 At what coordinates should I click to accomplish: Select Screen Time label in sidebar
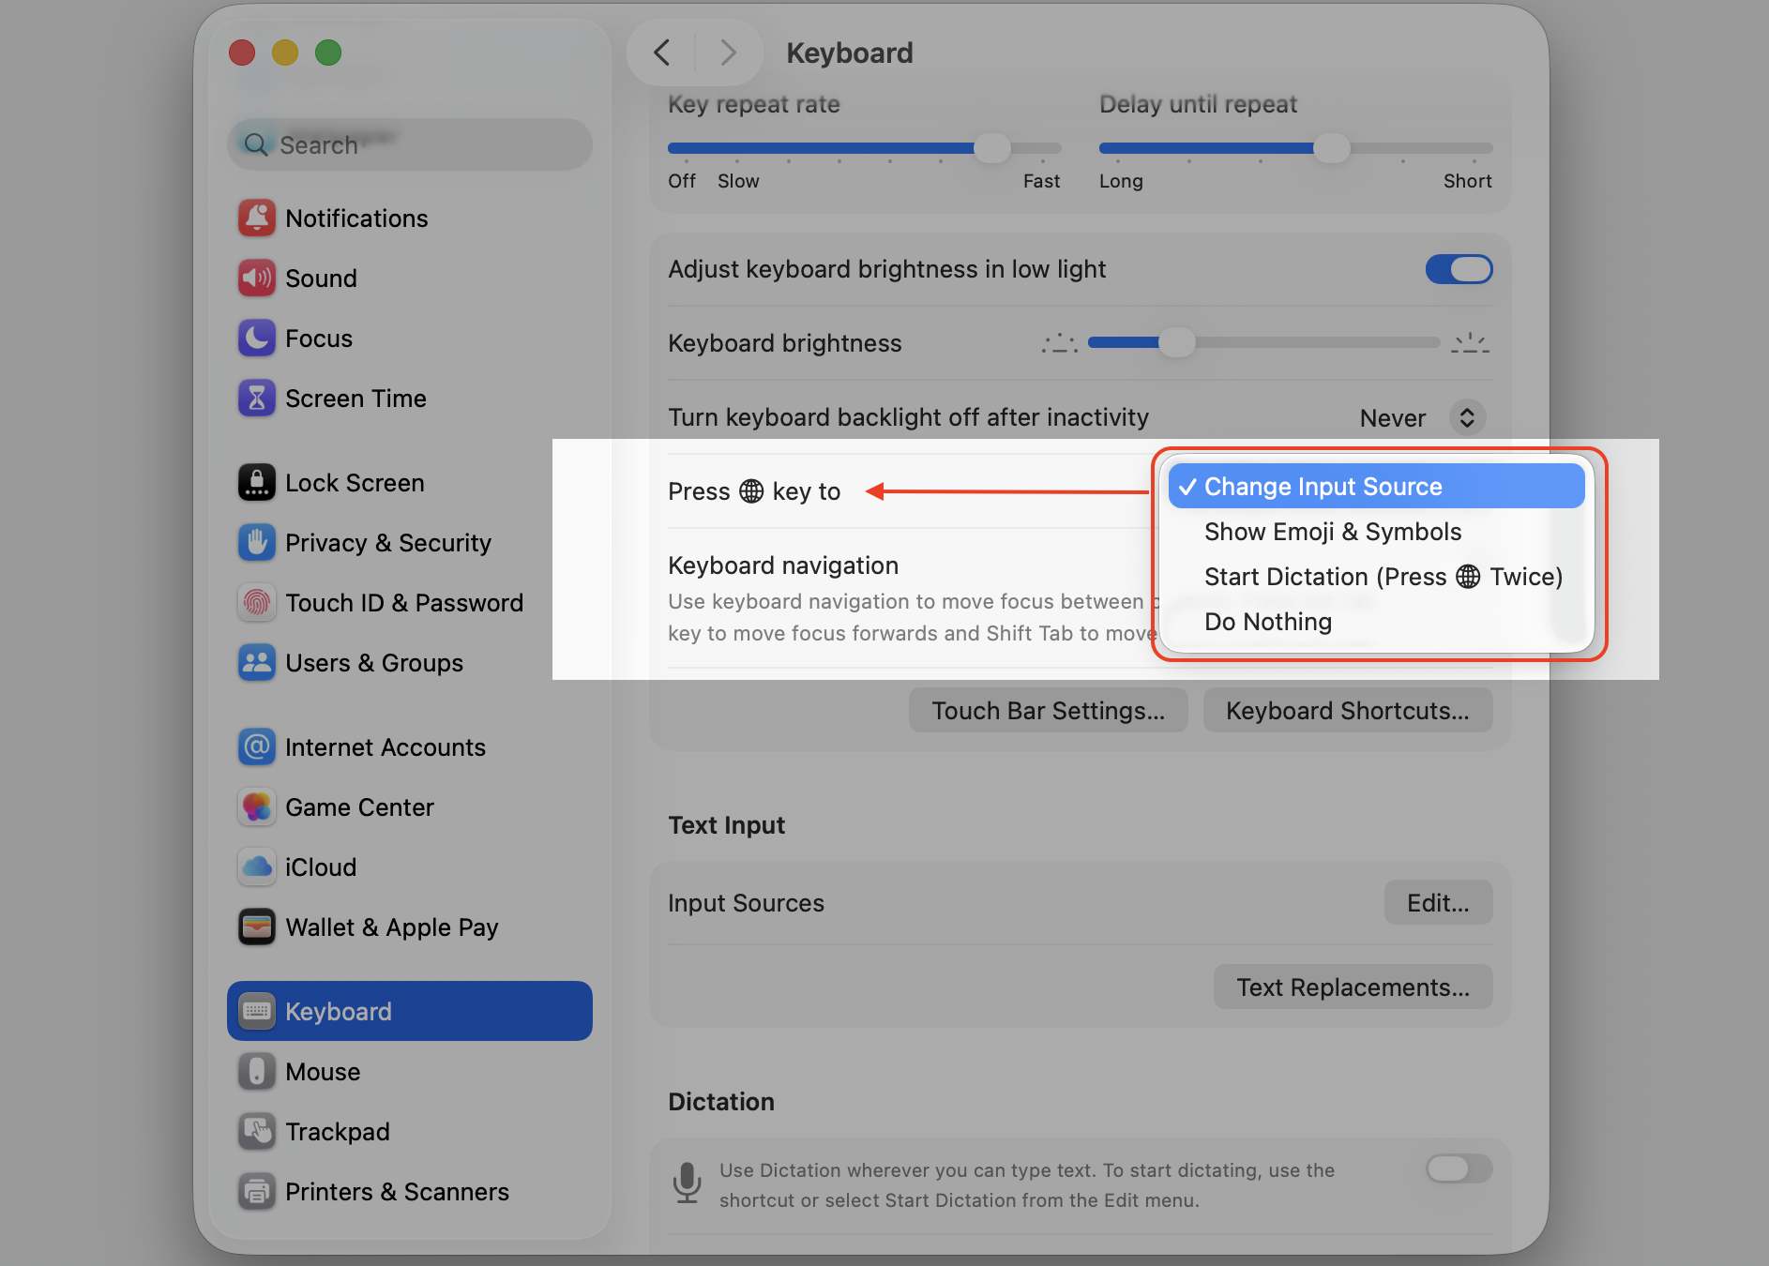355,398
